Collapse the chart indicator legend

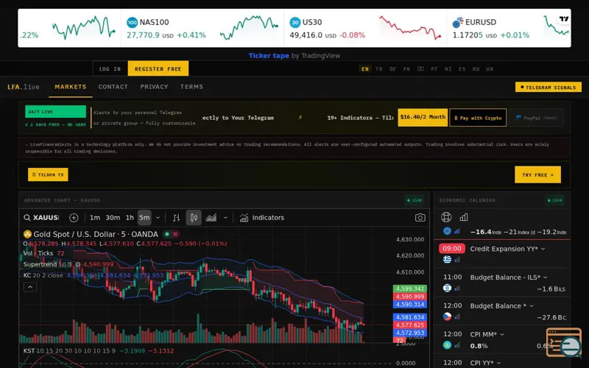tap(30, 287)
